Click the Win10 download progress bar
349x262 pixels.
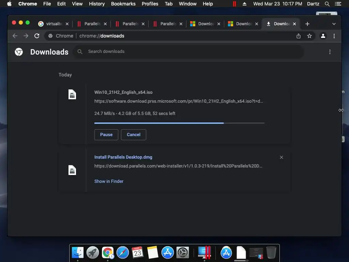coord(179,123)
